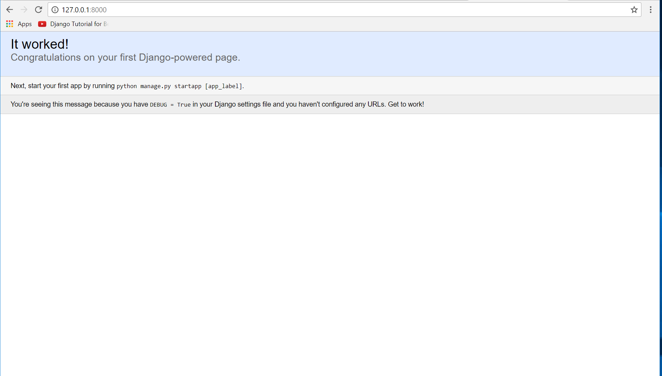The width and height of the screenshot is (662, 376).
Task: Click the 'Congratulations on your first Django-powered page.' text
Action: (125, 57)
